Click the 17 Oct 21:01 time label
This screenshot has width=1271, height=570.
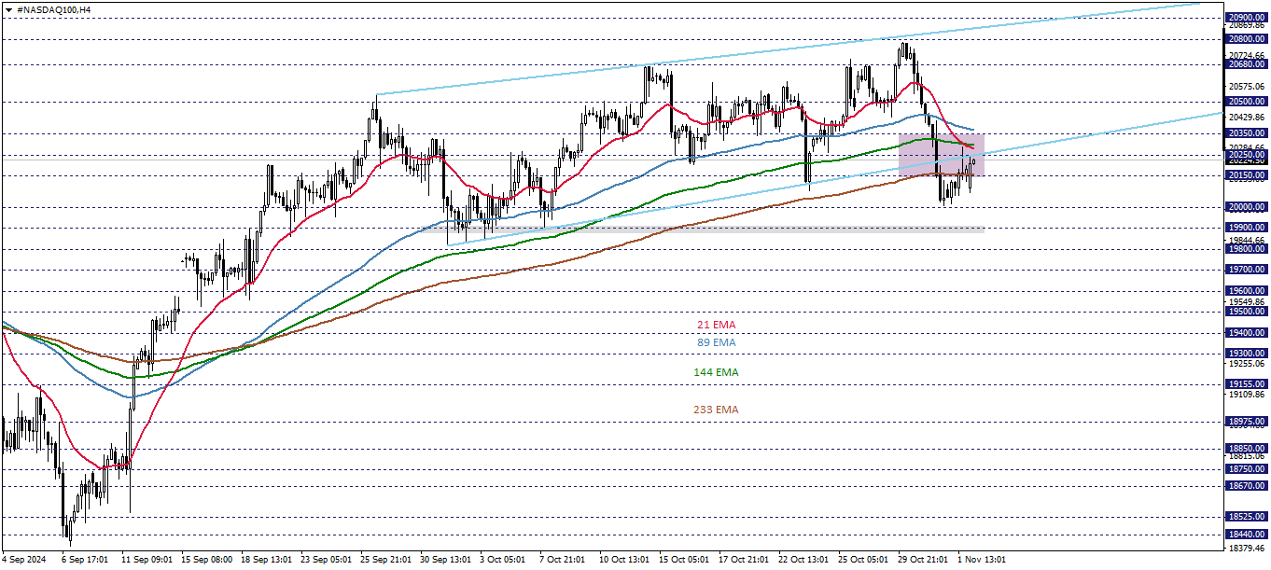pyautogui.click(x=744, y=560)
